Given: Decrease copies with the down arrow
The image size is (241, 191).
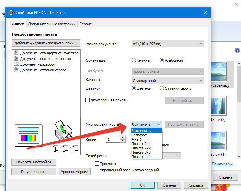Looking at the screenshot, I should 122,141.
